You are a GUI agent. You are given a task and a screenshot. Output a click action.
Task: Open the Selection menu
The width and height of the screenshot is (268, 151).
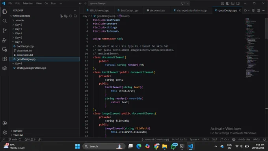point(28,4)
